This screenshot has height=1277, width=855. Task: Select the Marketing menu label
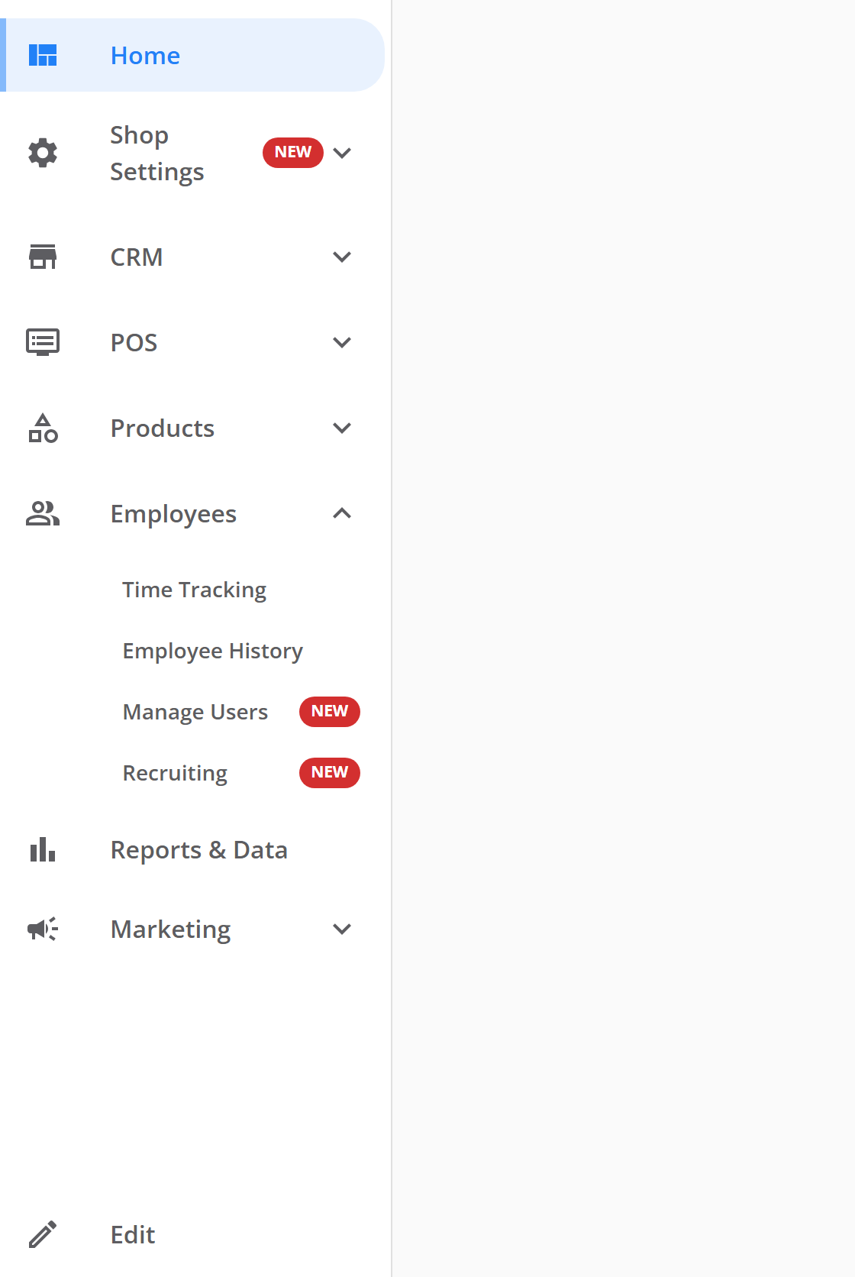coord(171,929)
